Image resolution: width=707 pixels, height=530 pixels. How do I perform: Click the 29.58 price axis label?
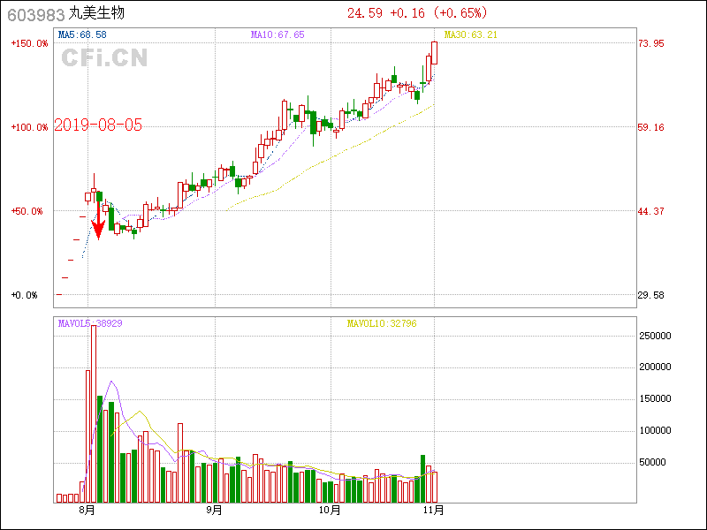[651, 295]
